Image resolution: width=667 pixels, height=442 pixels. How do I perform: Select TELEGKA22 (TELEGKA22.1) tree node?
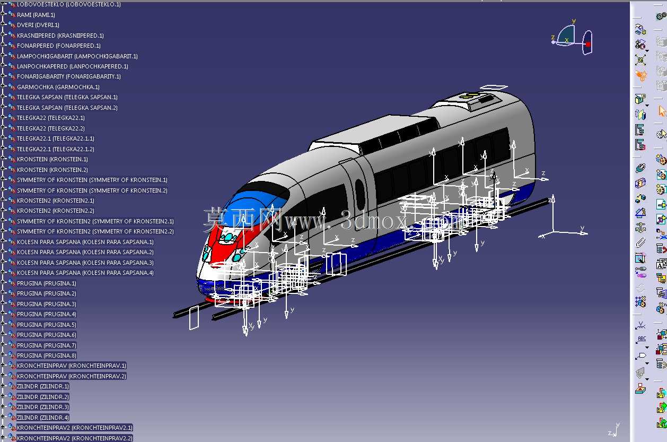pyautogui.click(x=51, y=118)
